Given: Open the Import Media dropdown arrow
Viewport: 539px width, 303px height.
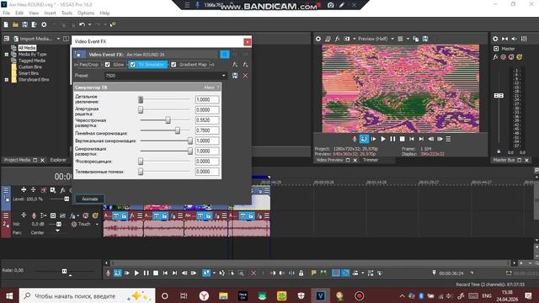Looking at the screenshot, I should coord(58,39).
